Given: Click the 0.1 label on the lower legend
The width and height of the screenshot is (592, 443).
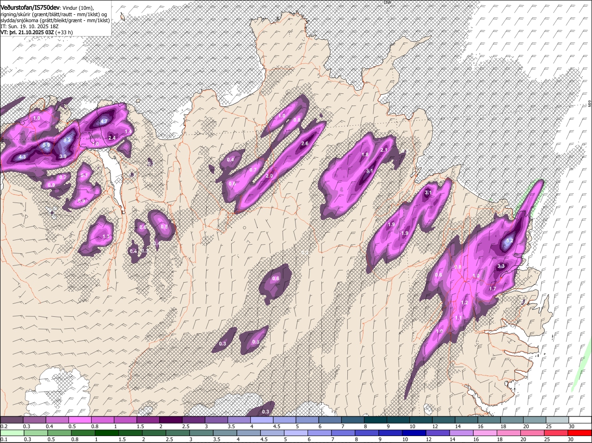Looking at the screenshot, I should pyautogui.click(x=4, y=440).
